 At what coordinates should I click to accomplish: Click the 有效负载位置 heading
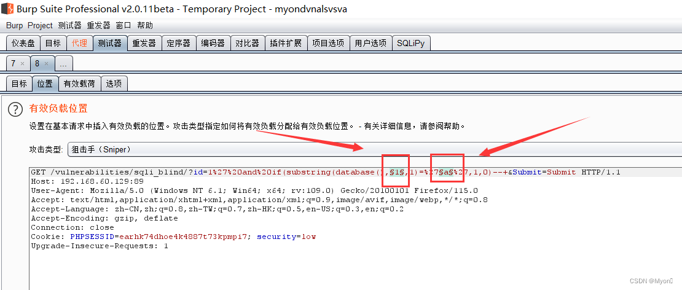pos(58,108)
